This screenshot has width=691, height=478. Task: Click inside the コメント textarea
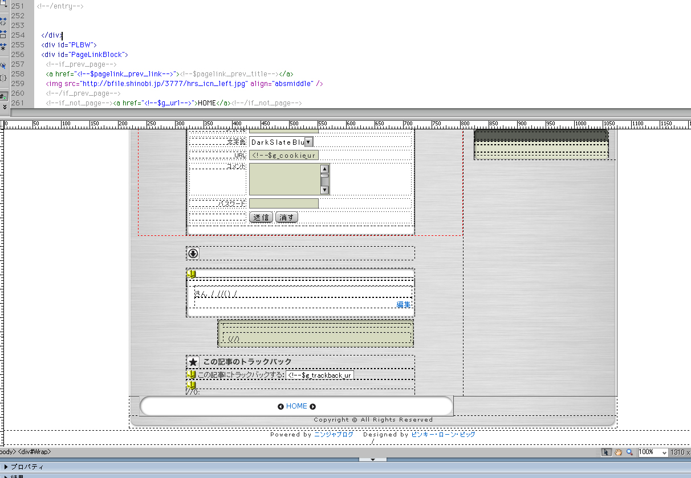[285, 179]
